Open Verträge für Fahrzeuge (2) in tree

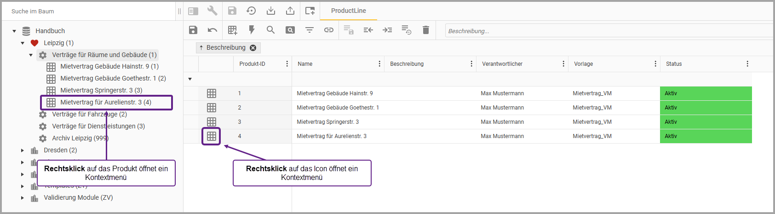pos(89,114)
